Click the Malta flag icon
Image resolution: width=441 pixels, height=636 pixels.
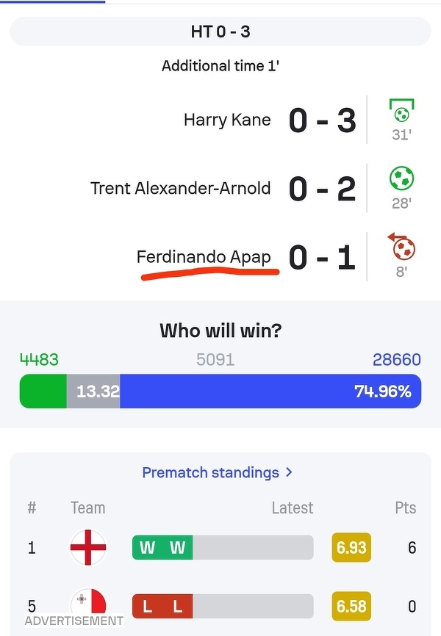(89, 604)
